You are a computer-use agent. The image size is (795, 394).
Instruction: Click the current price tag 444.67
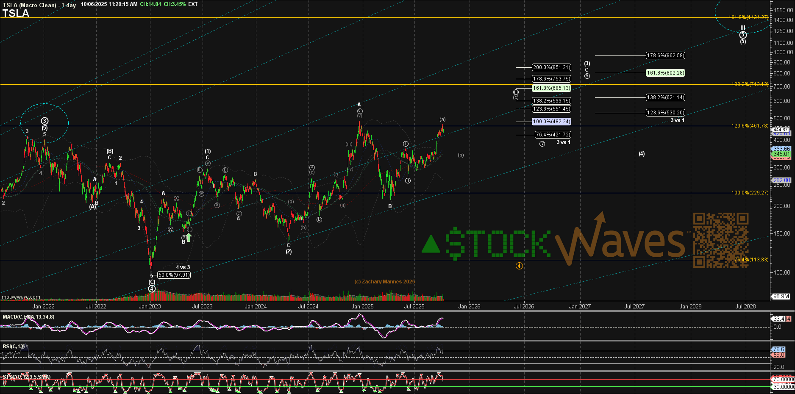pyautogui.click(x=781, y=130)
